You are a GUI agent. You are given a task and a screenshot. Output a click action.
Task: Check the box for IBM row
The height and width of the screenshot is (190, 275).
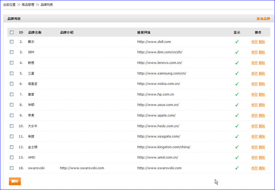click(x=12, y=52)
